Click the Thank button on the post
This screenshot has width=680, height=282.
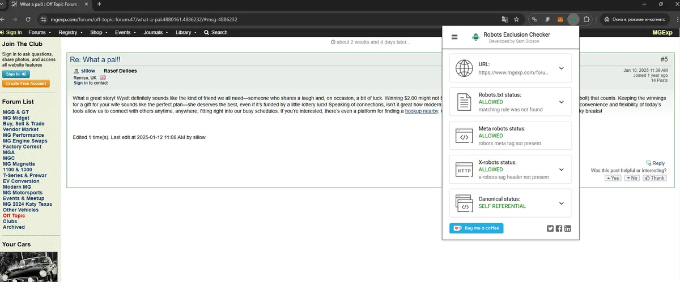click(x=654, y=177)
